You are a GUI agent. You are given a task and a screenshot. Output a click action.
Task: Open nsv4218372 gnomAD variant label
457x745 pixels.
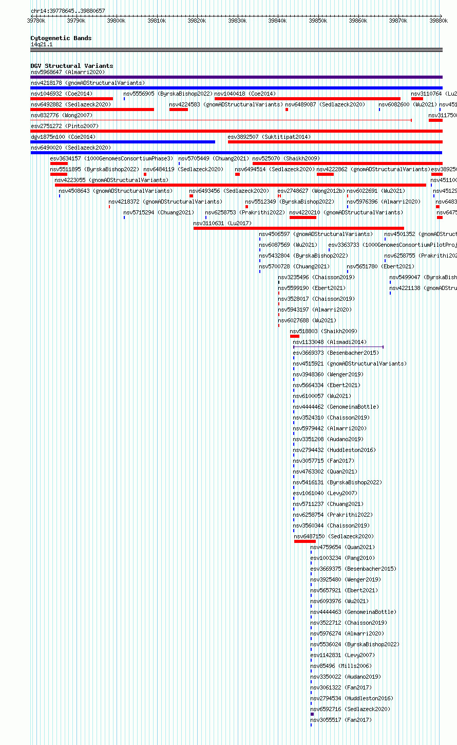pyautogui.click(x=166, y=202)
